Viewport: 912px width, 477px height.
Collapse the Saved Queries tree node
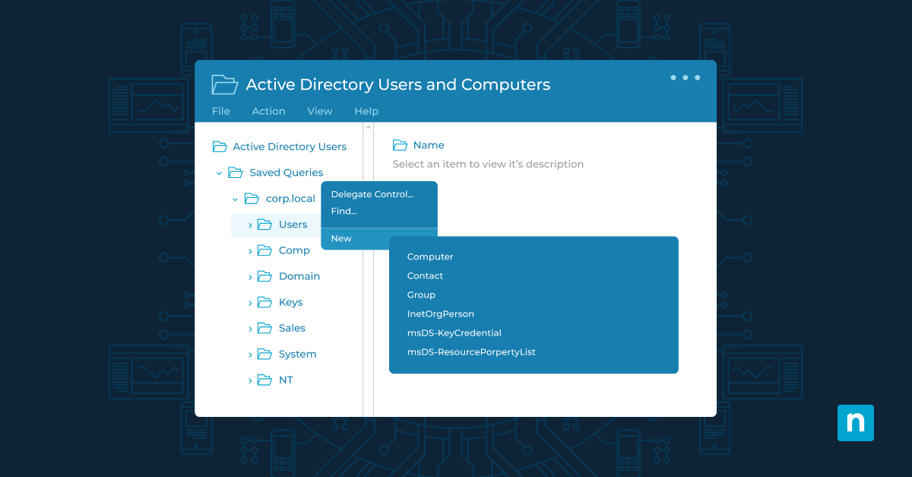(x=219, y=173)
